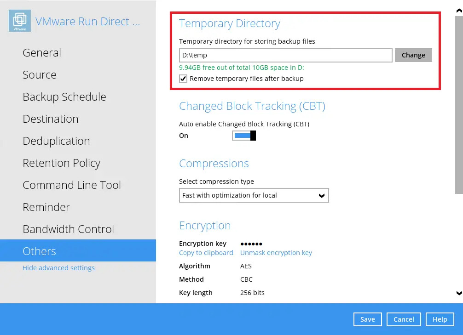Click Unmask encryption key link

276,253
